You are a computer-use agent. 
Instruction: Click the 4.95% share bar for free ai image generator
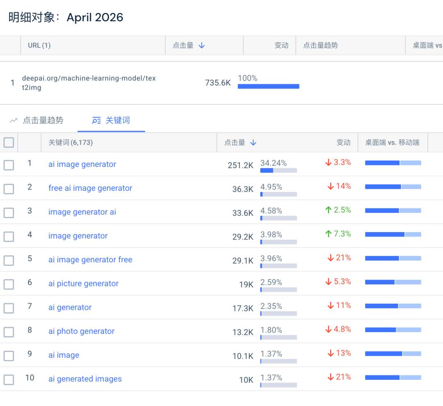pyautogui.click(x=279, y=194)
